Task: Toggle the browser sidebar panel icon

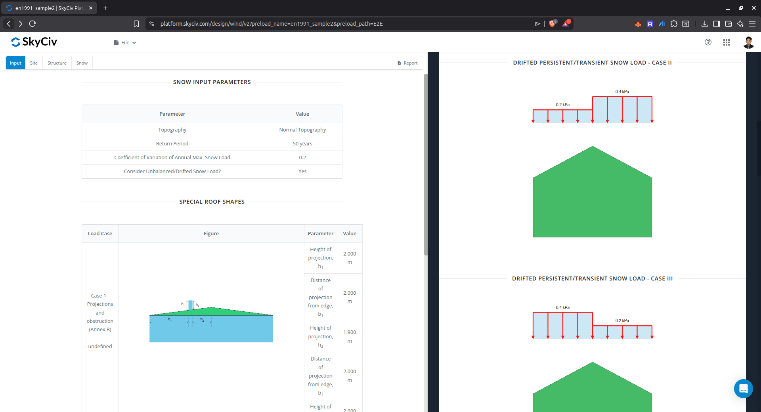Action: [x=716, y=24]
